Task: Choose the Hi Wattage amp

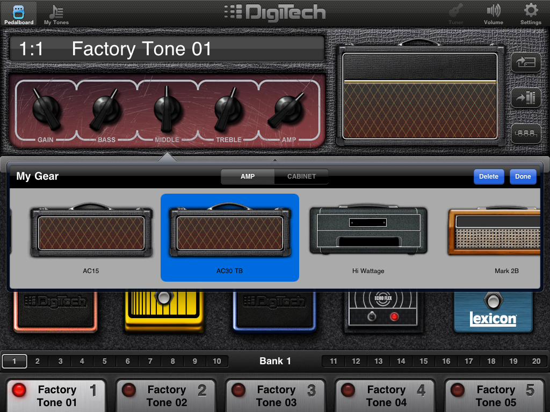Action: point(368,238)
